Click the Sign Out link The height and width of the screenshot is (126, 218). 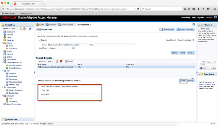[201, 17]
